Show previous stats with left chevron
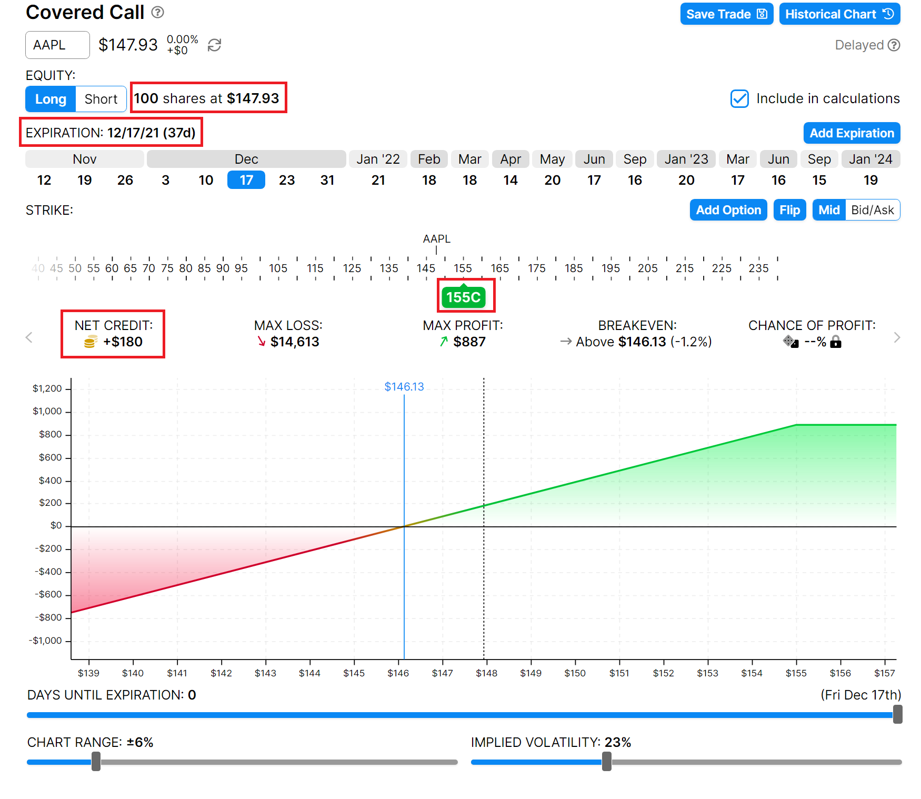 coord(29,337)
